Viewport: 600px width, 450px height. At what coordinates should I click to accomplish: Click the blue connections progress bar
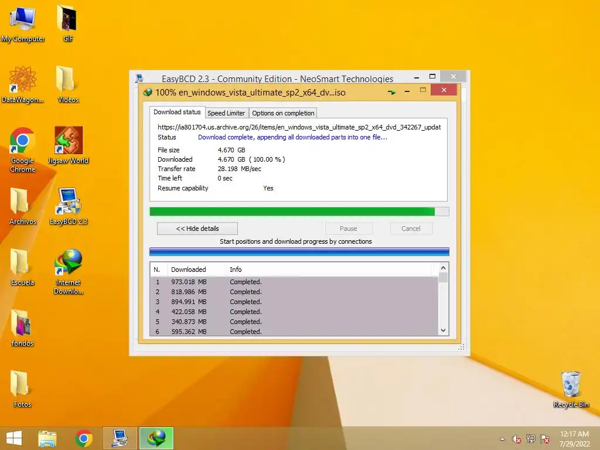click(x=299, y=252)
